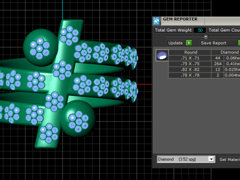Click the gem count cell 264

click(x=217, y=63)
